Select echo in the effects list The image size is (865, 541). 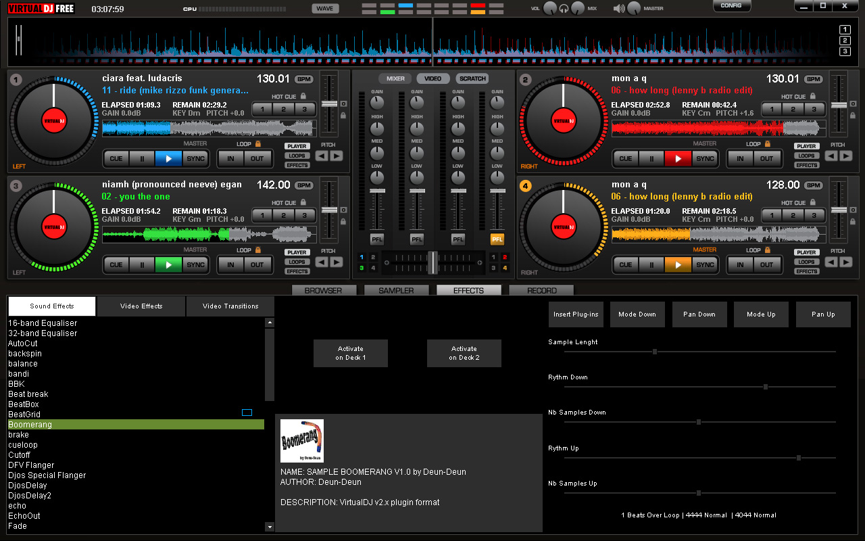[x=136, y=506]
